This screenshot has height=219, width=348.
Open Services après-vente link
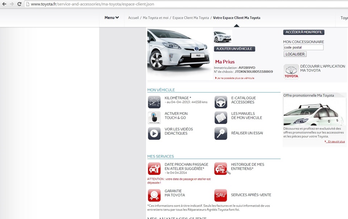[x=251, y=195]
